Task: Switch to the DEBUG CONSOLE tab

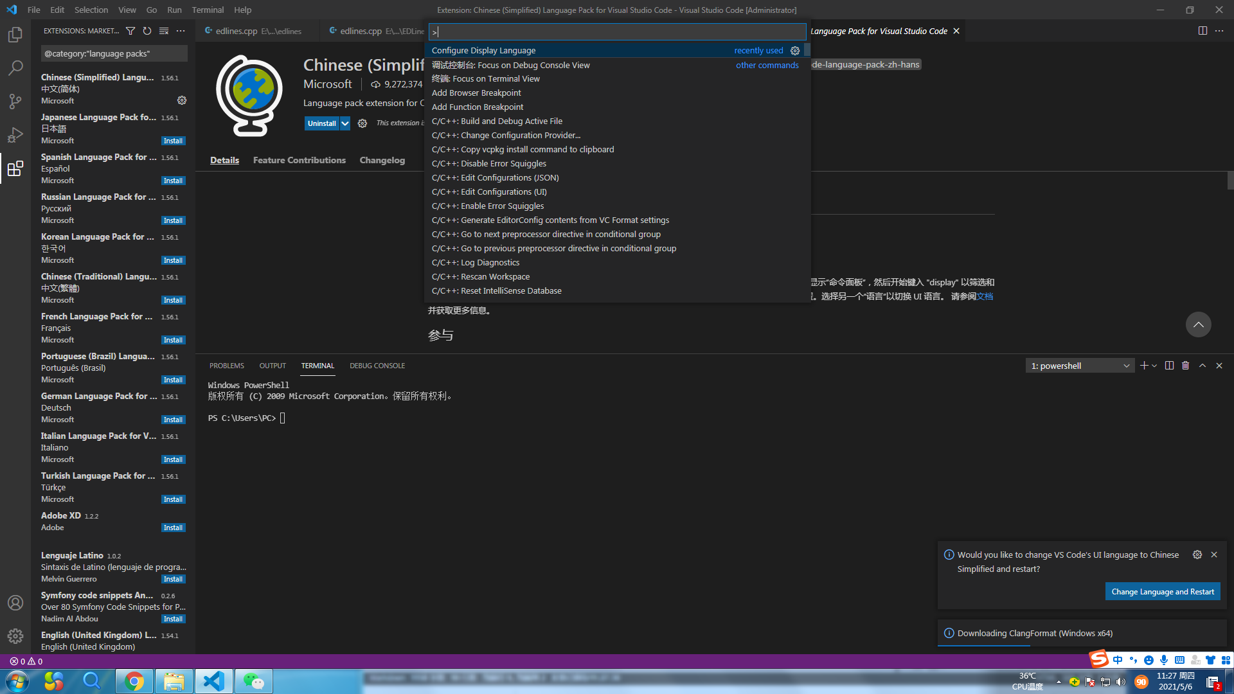Action: point(377,366)
